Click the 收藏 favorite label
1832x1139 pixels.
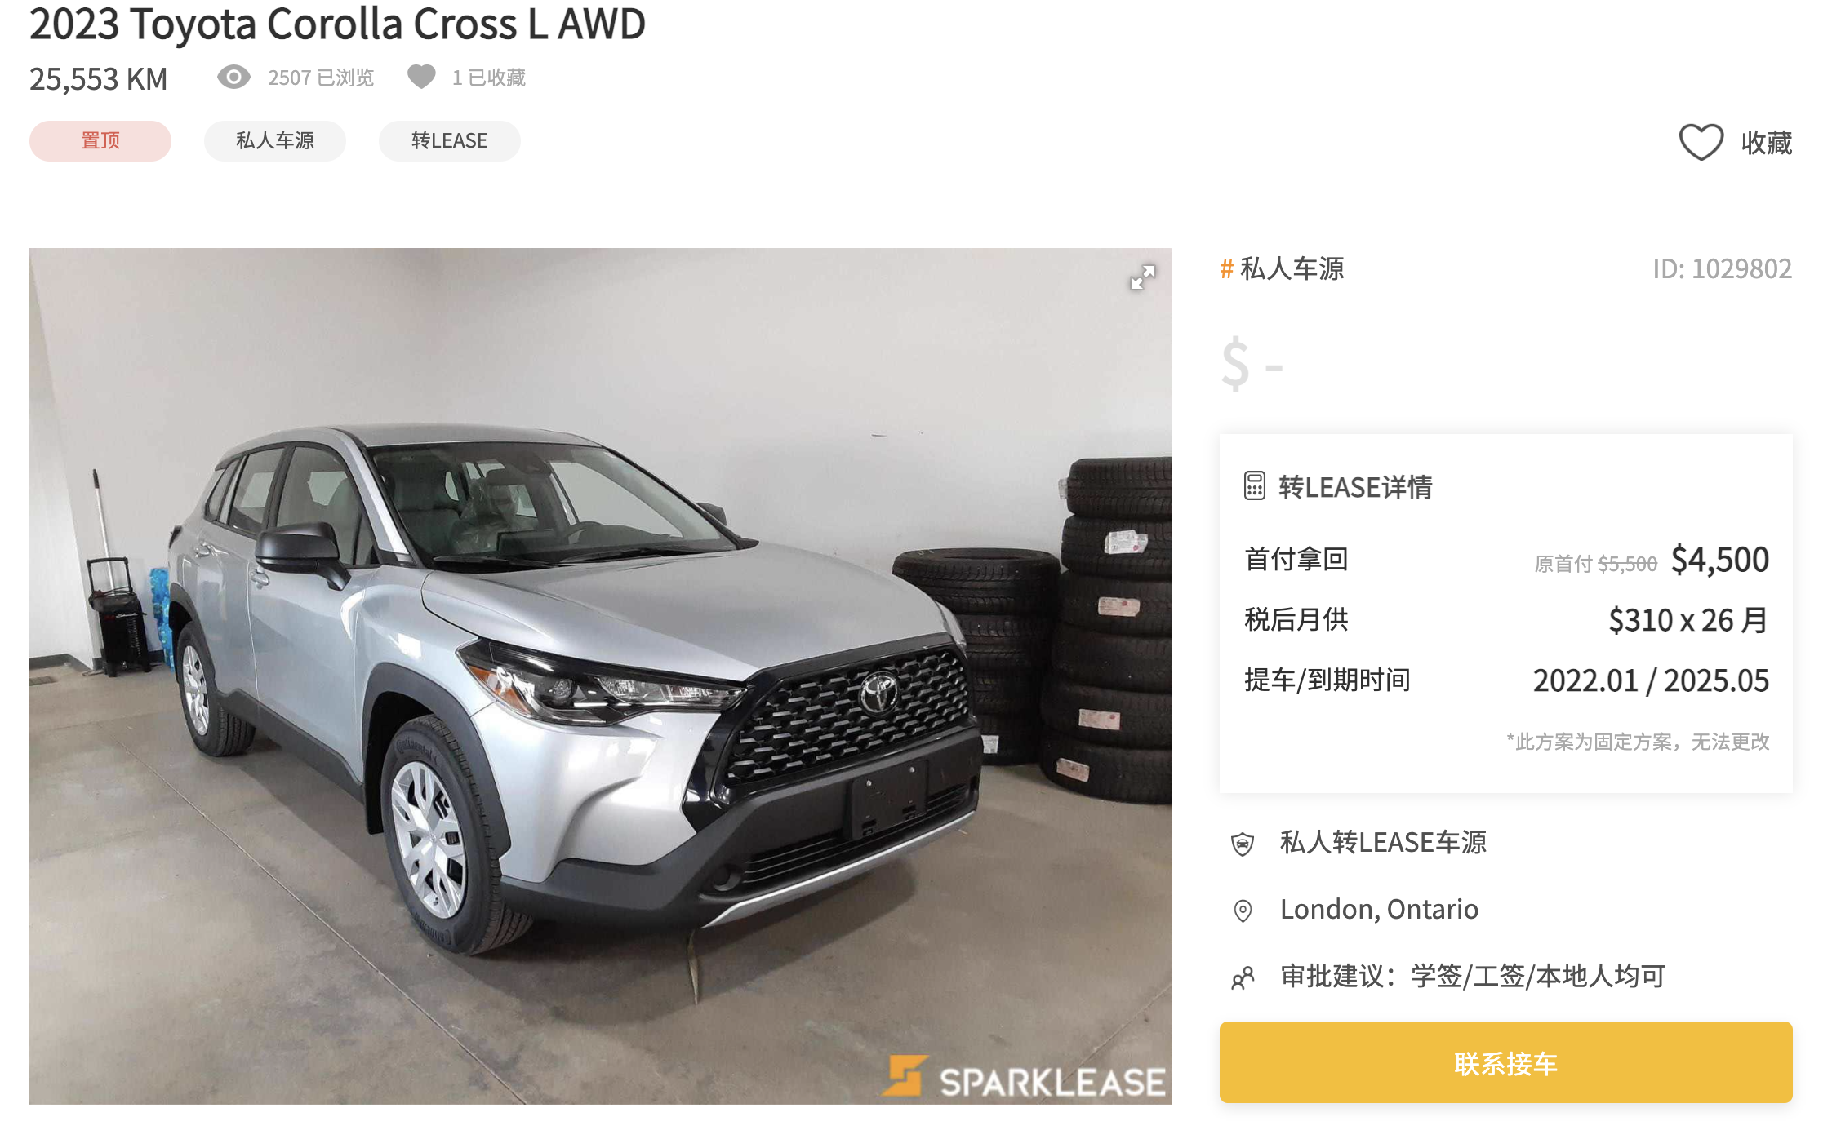pyautogui.click(x=1767, y=144)
